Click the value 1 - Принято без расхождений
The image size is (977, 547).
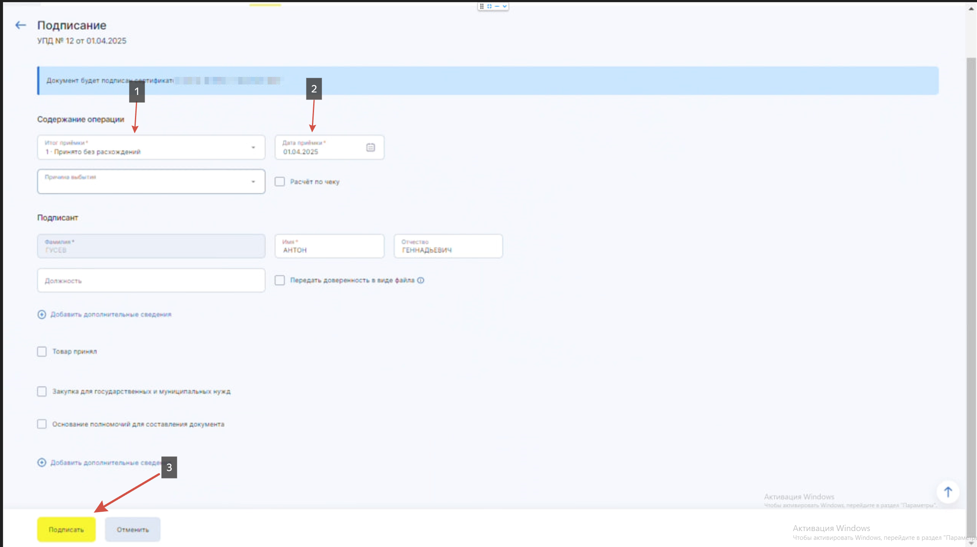click(93, 152)
